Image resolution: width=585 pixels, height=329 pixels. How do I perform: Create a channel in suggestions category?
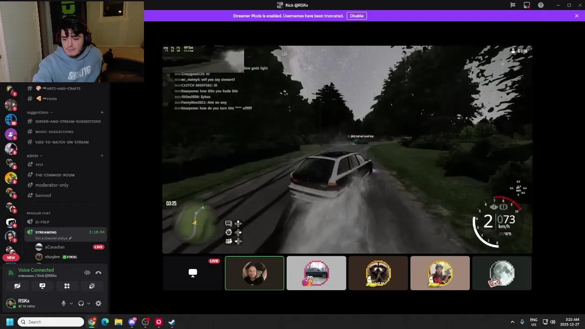102,112
